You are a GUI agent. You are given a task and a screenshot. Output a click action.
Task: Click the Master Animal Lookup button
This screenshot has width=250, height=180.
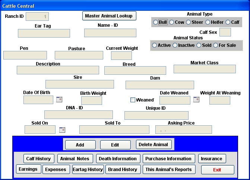pos(109,16)
